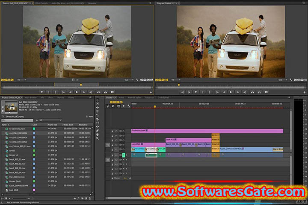Open Source monitor settings wrench
This screenshot has height=205, width=308.
tap(137, 80)
